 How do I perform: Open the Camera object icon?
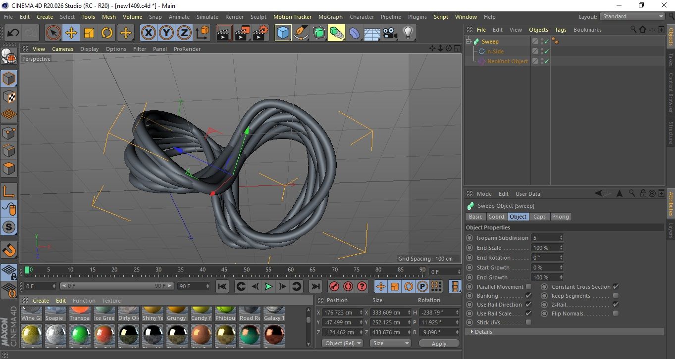click(x=390, y=33)
